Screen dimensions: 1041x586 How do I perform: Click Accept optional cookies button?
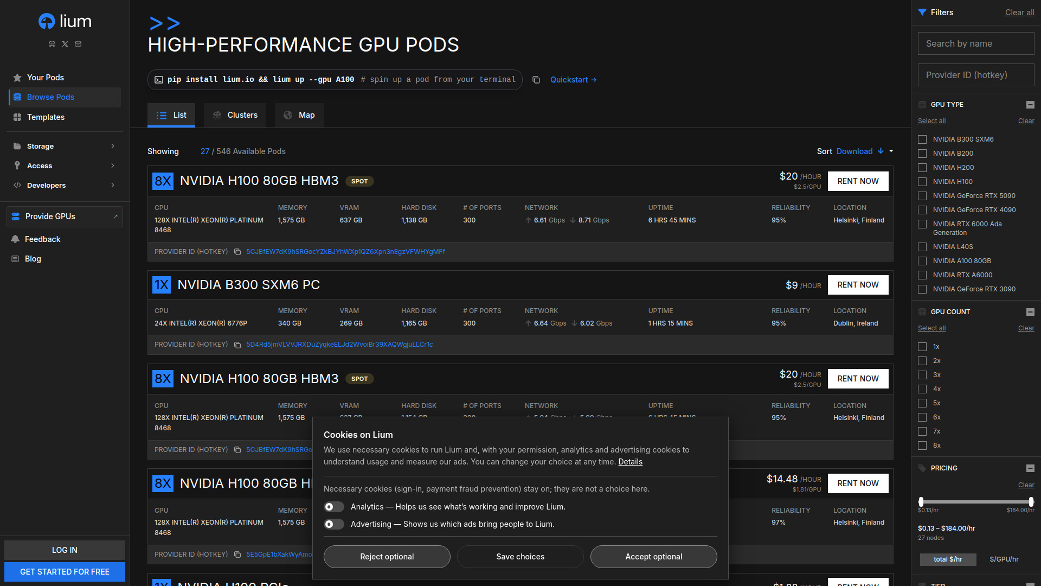point(654,557)
